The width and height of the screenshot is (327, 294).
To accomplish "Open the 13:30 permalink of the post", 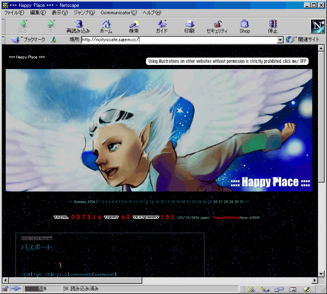I will (26, 274).
